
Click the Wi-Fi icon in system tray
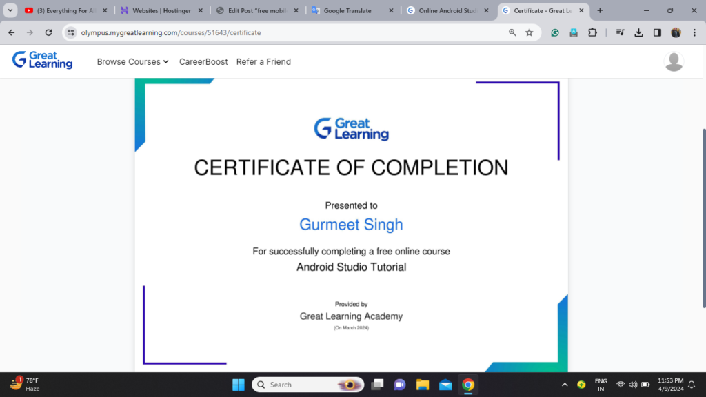(621, 385)
